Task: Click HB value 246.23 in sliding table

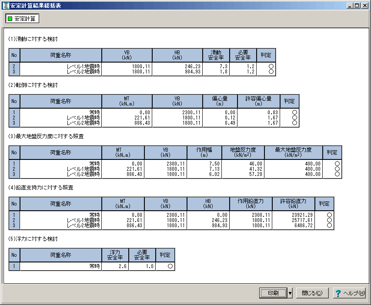Action: point(193,66)
